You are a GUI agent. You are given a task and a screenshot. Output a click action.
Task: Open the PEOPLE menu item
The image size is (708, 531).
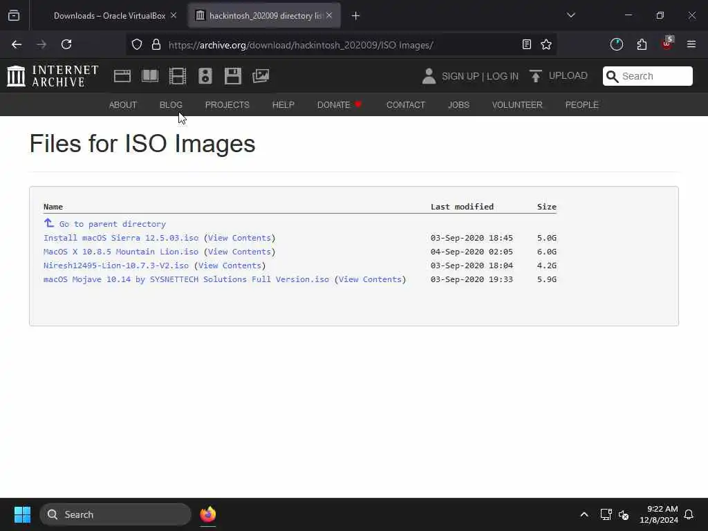(x=582, y=105)
